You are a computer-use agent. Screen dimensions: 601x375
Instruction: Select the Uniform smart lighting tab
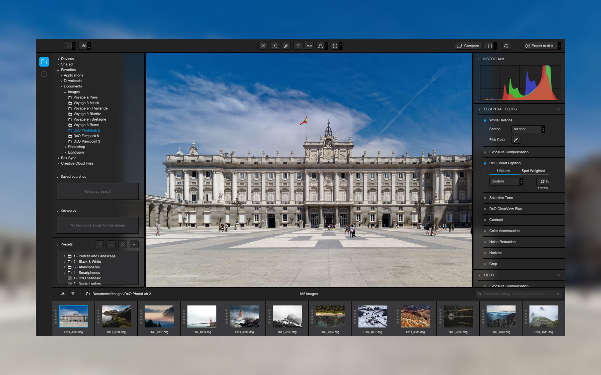point(503,171)
